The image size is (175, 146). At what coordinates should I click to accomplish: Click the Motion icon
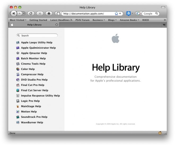pos(18,112)
